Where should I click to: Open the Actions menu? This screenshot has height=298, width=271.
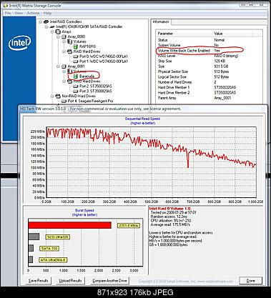(x=33, y=13)
